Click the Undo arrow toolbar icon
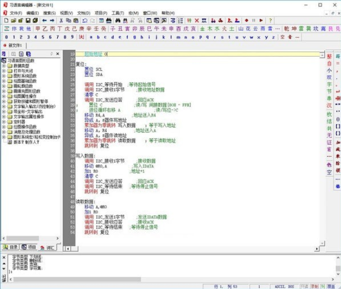Screen dimensions: 341x289 pos(85,20)
